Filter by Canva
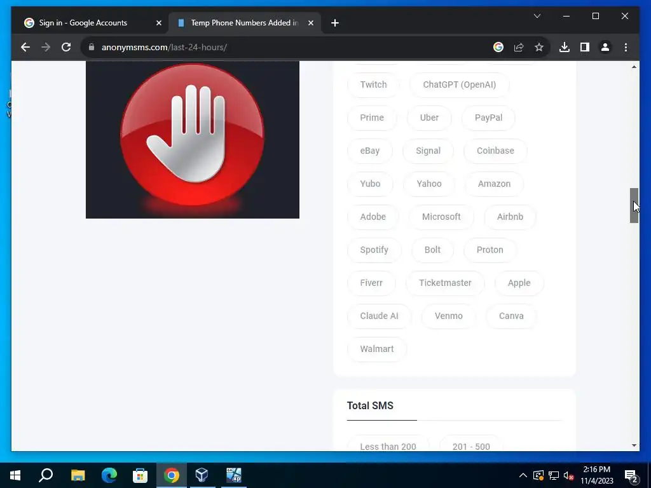Viewport: 651px width, 488px height. point(511,316)
